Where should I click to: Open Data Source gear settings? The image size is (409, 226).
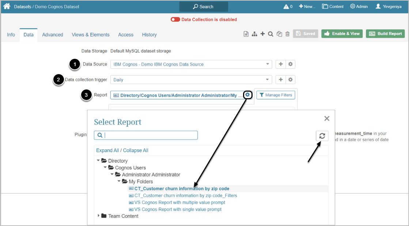point(290,64)
